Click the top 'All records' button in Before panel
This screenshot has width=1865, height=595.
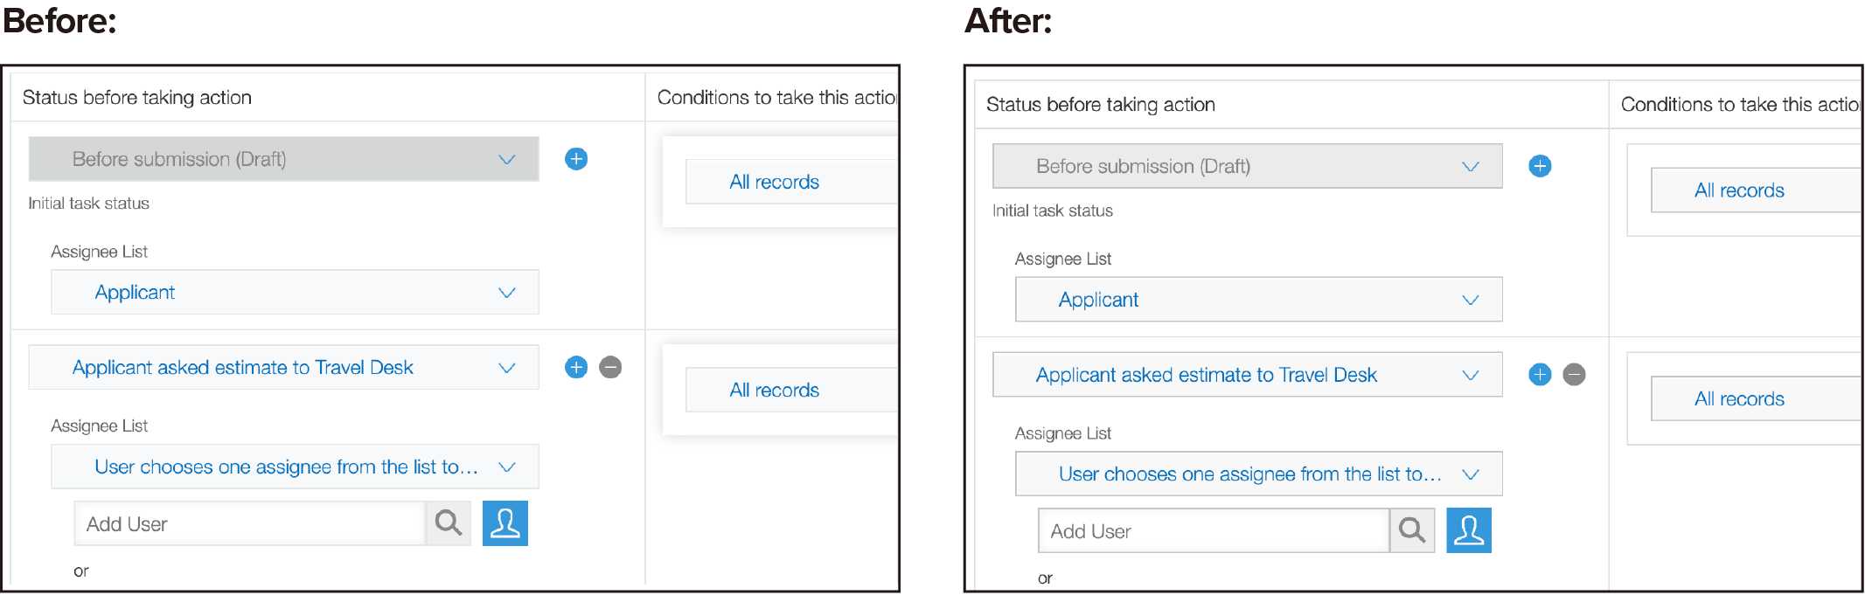pyautogui.click(x=775, y=182)
